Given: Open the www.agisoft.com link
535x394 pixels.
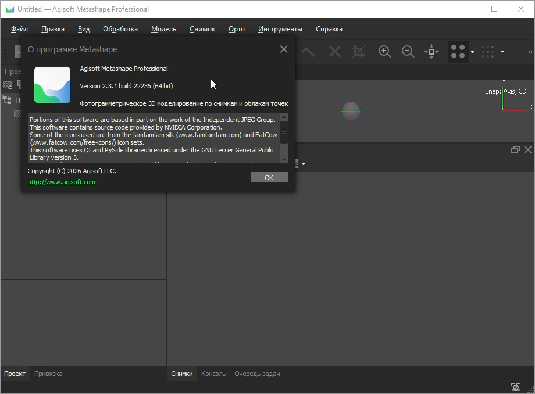Looking at the screenshot, I should [x=61, y=182].
